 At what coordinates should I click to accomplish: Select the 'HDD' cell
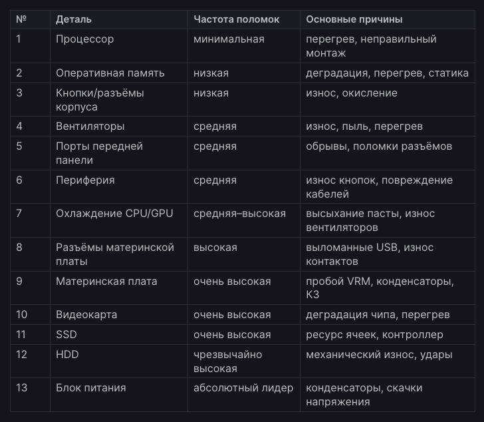coord(119,361)
